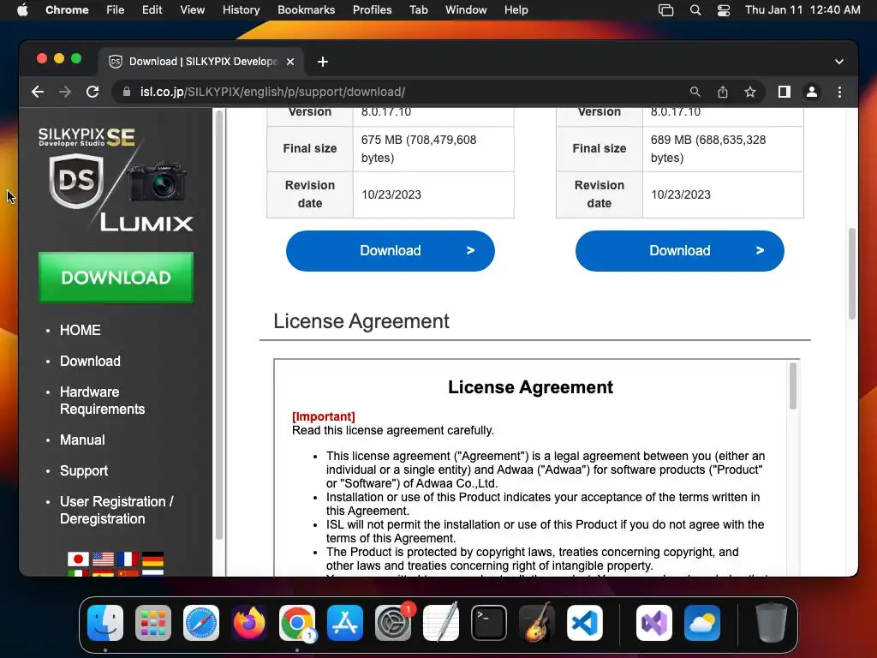Click the main page vertical scrollbar
This screenshot has height=658, width=877.
852,273
